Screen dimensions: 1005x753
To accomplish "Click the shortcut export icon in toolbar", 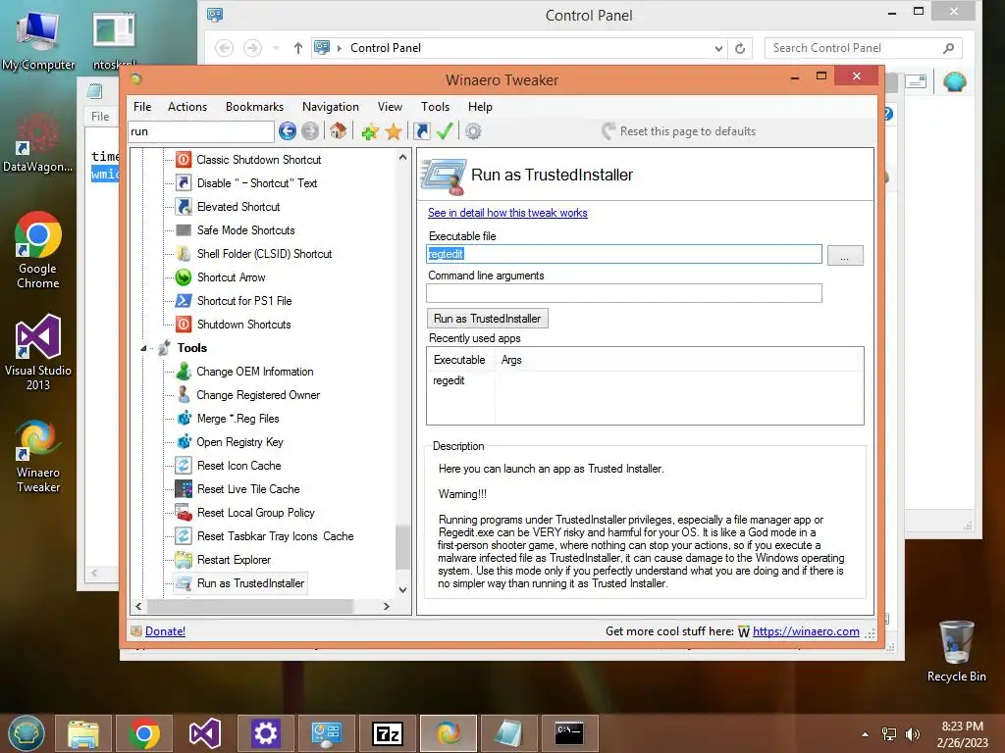I will 422,131.
